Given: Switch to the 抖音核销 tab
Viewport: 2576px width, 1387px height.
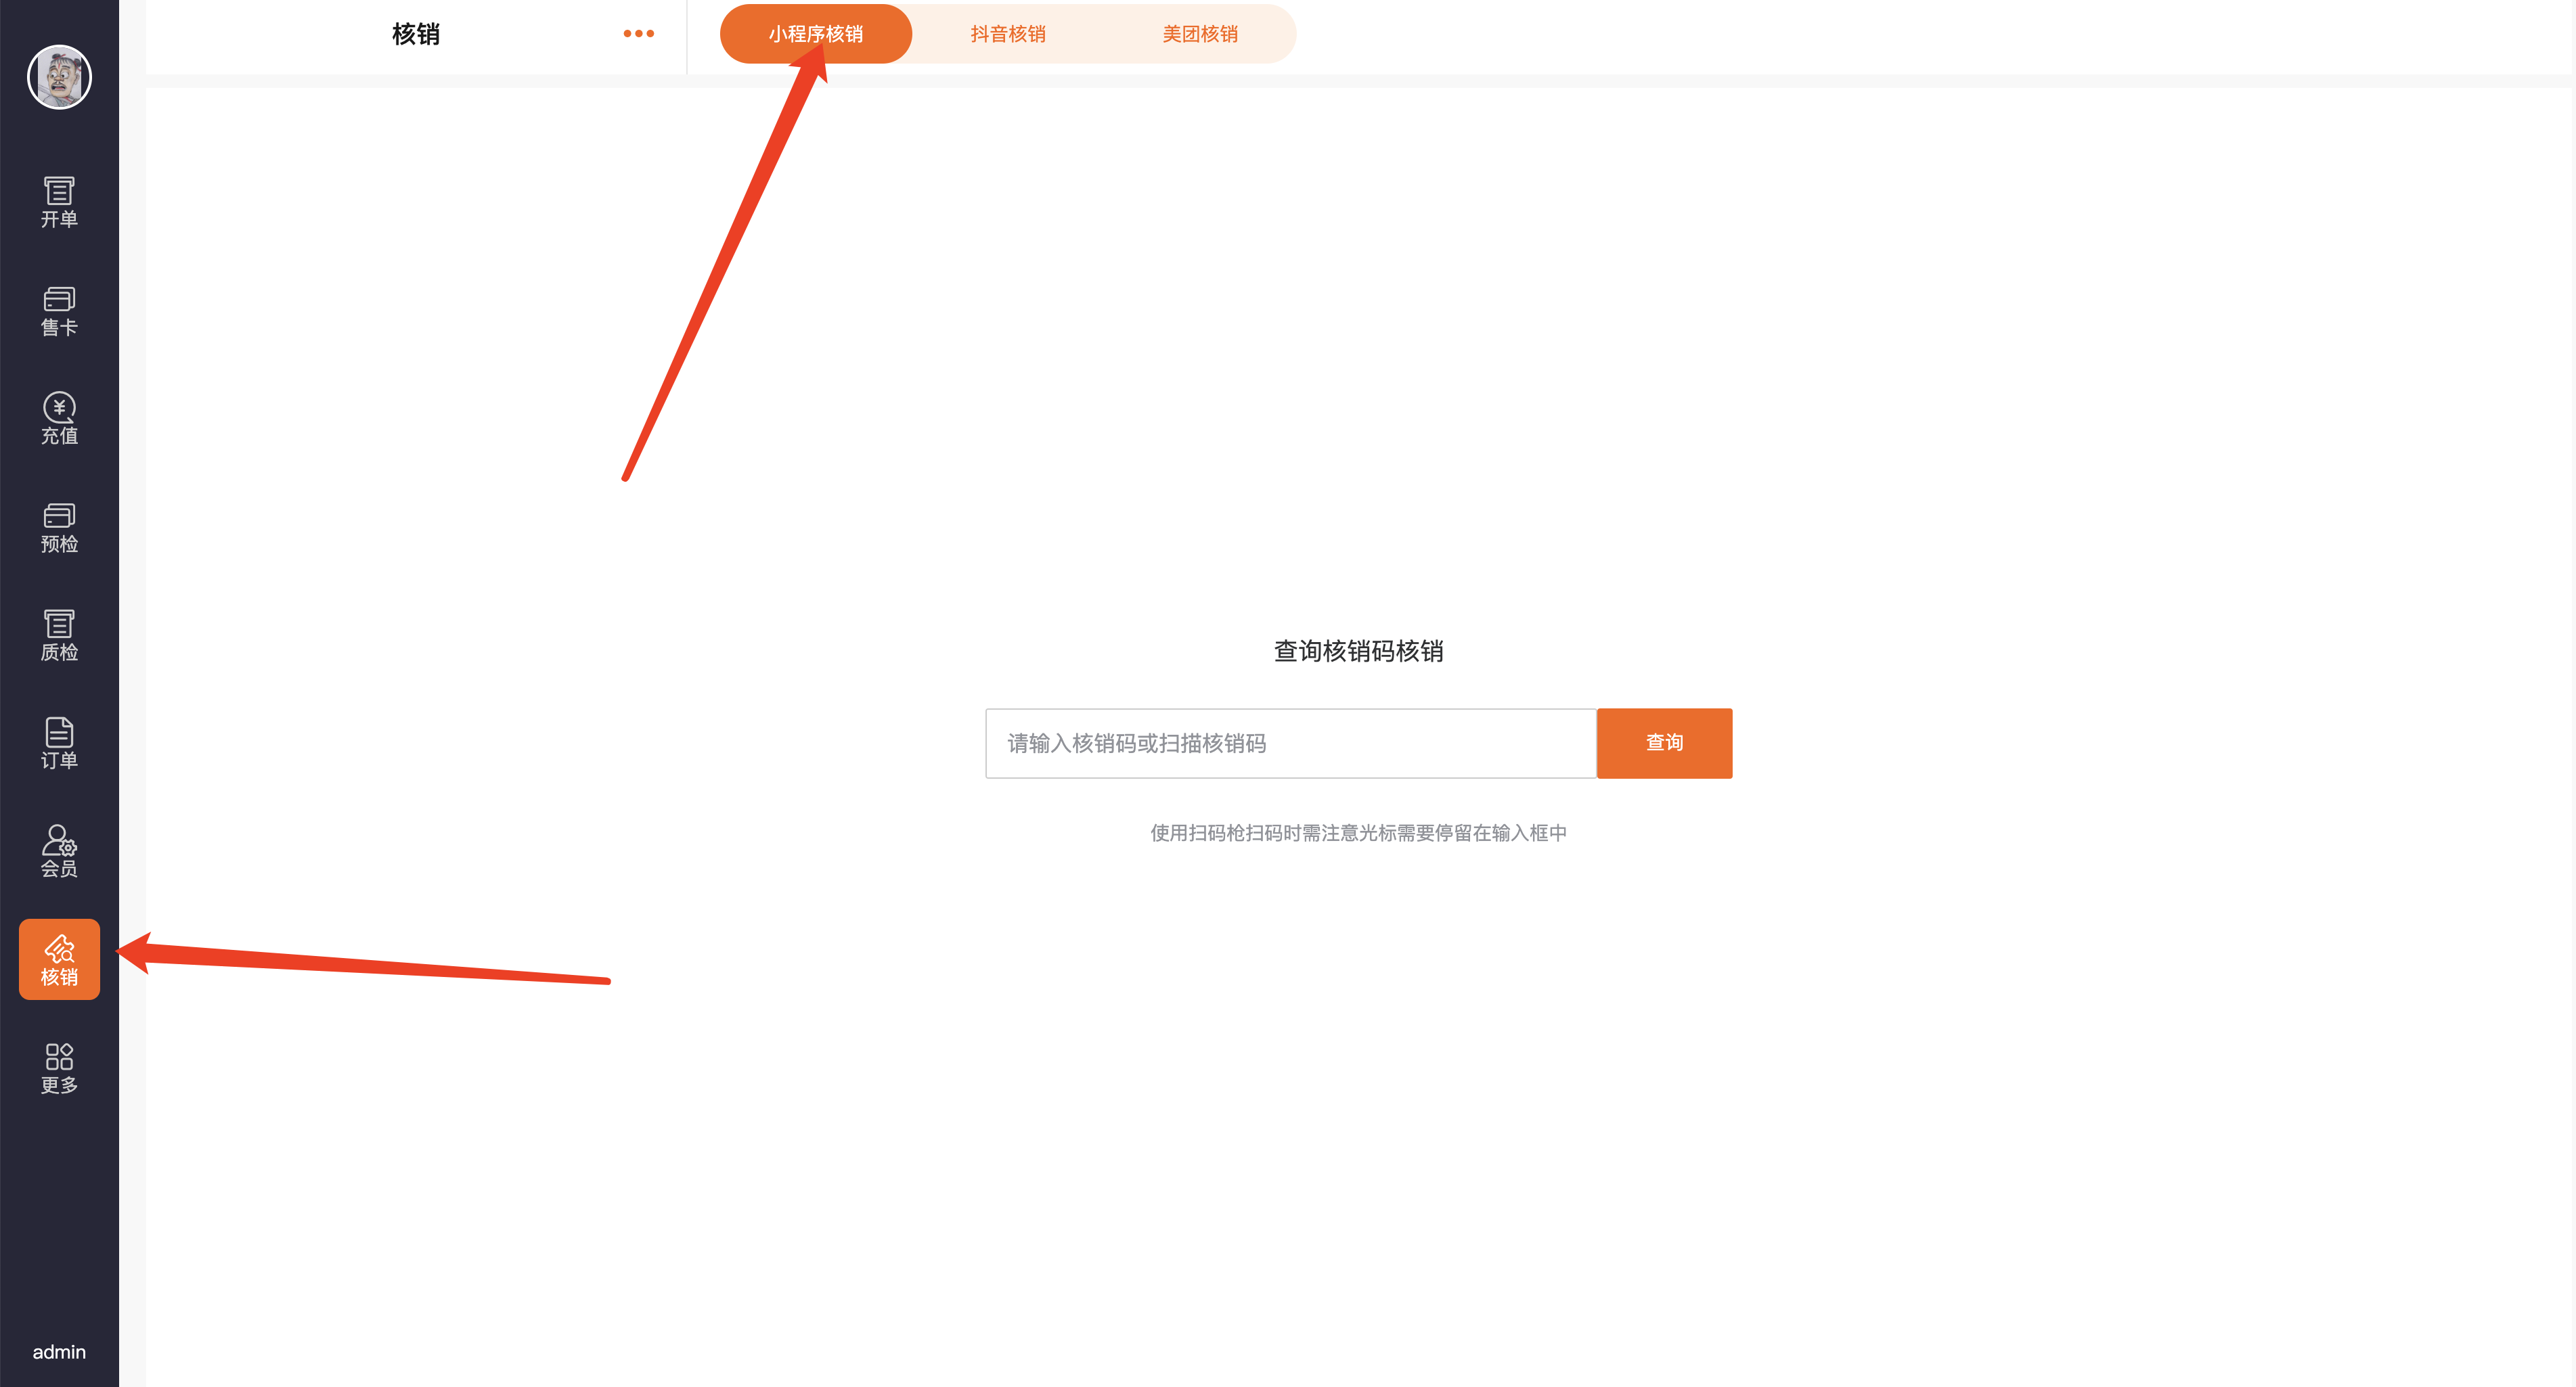Looking at the screenshot, I should (x=1008, y=34).
